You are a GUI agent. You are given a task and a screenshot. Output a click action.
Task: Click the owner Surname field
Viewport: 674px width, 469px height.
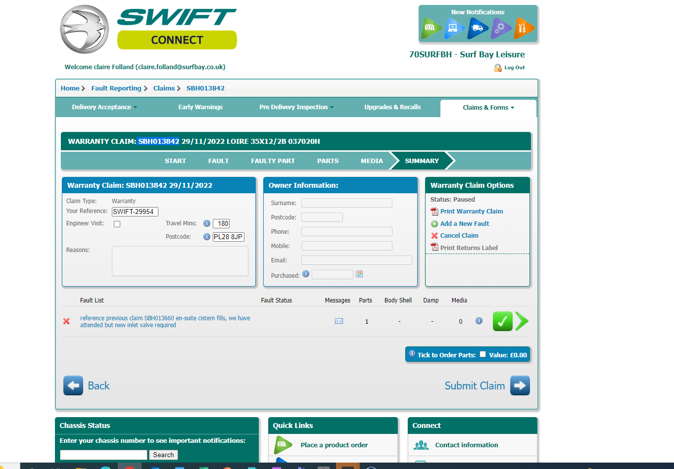[x=347, y=203]
